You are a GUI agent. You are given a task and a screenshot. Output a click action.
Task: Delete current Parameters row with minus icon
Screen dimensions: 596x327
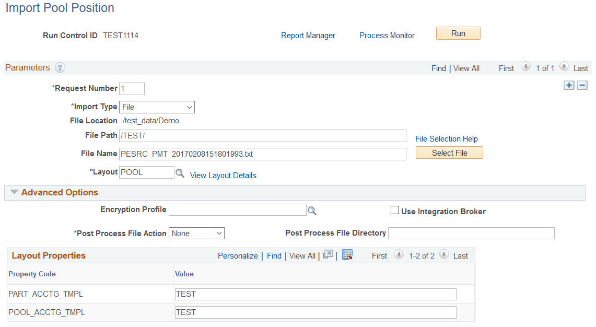582,85
